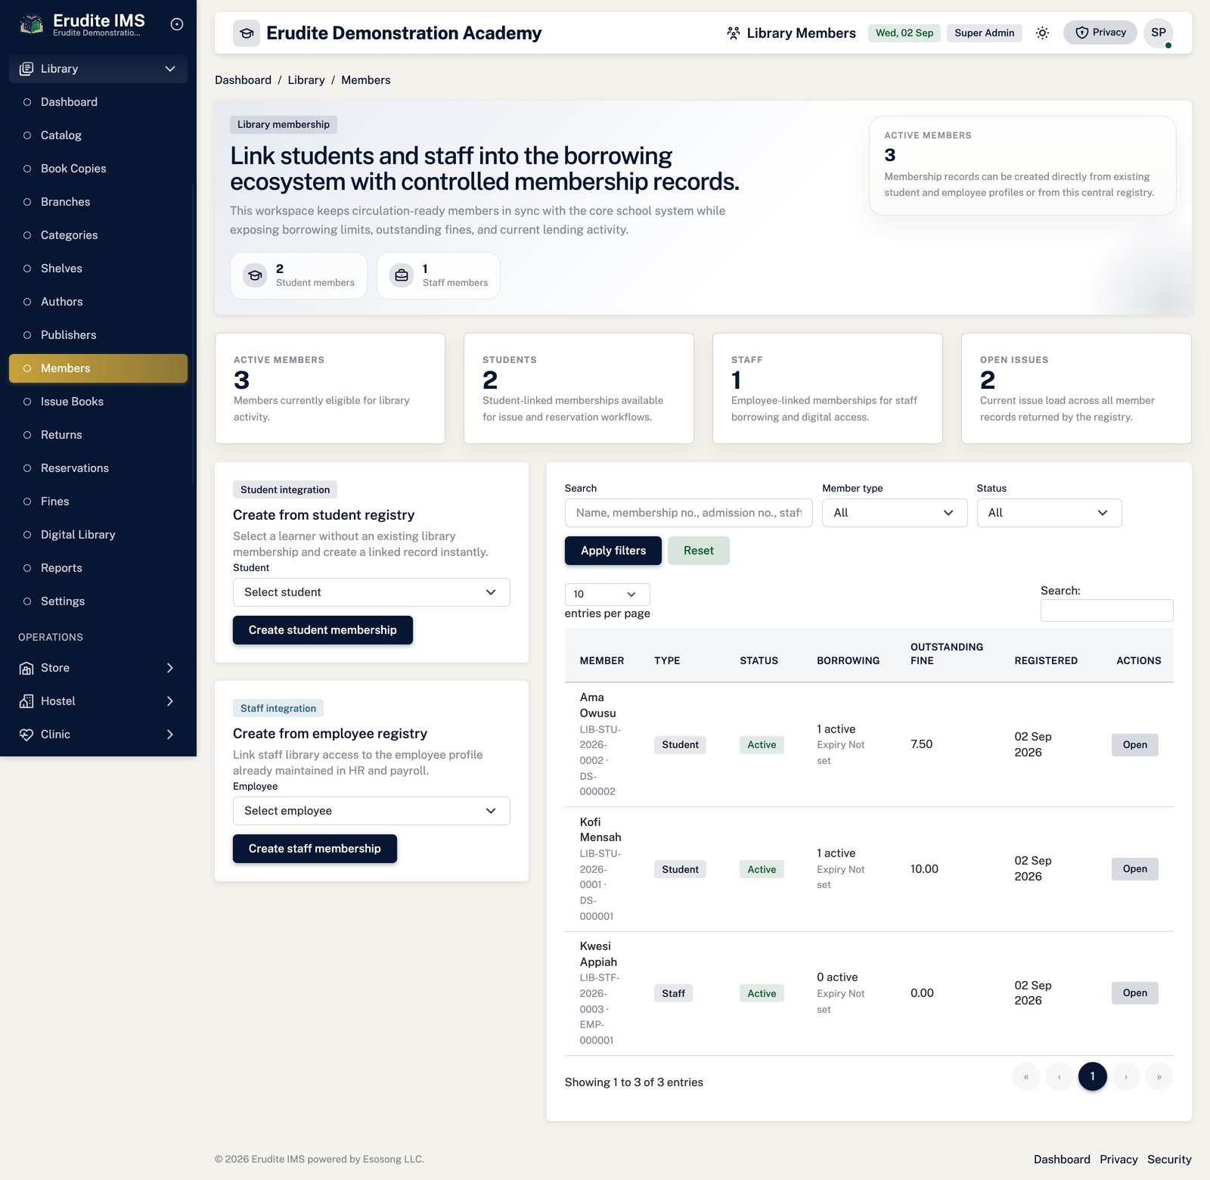Click the Library Members people icon

coord(733,33)
